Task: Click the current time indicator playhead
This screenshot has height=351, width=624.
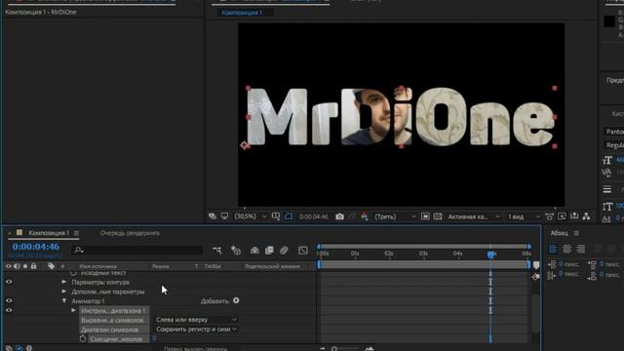Action: coord(490,254)
